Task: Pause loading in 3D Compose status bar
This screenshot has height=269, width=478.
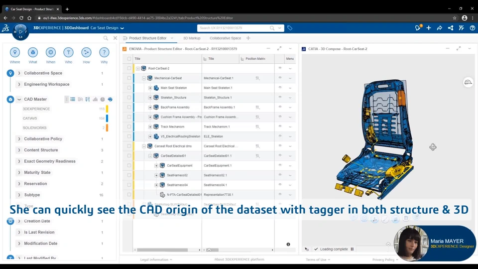Action: click(x=352, y=249)
